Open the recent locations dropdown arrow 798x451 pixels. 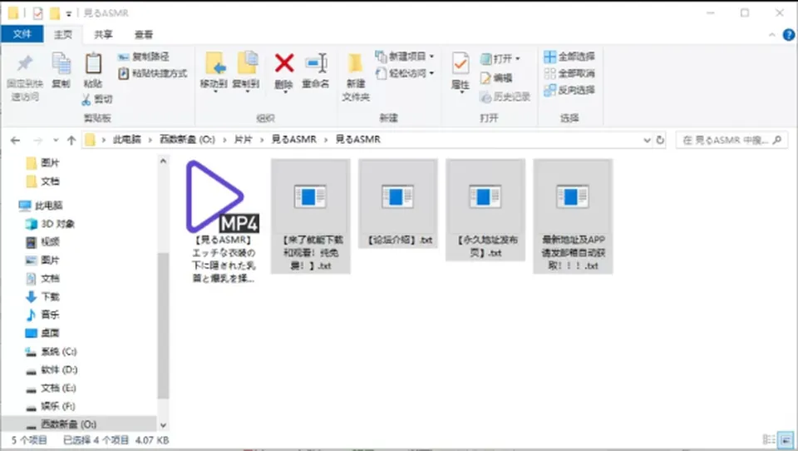pyautogui.click(x=56, y=140)
